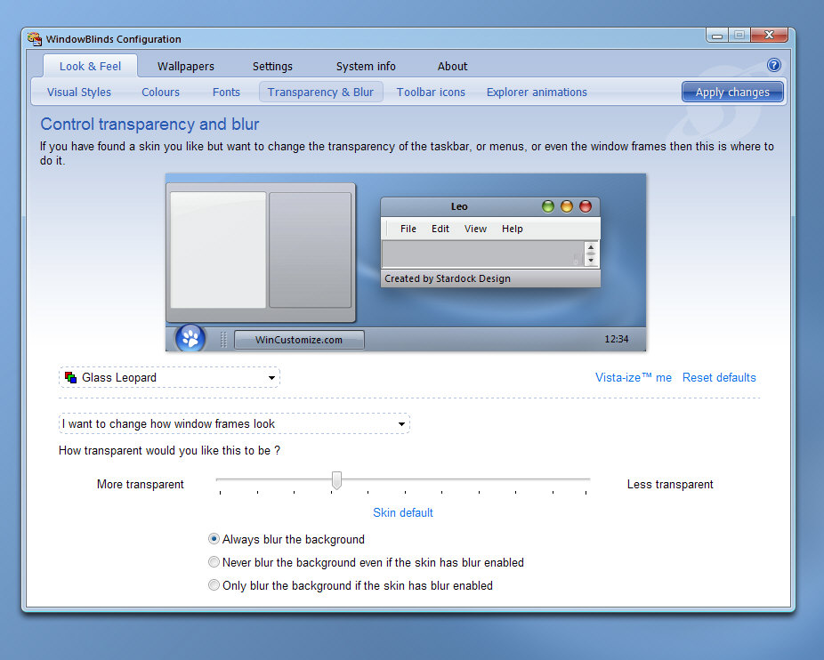Click Edit menu in Leo preview
Image resolution: width=824 pixels, height=660 pixels.
click(440, 229)
